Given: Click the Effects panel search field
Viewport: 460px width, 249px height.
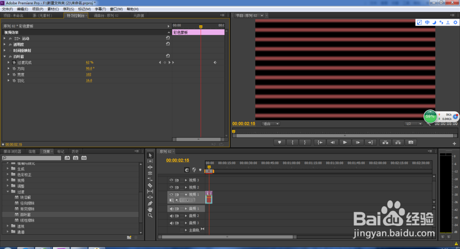Looking at the screenshot, I should point(32,158).
